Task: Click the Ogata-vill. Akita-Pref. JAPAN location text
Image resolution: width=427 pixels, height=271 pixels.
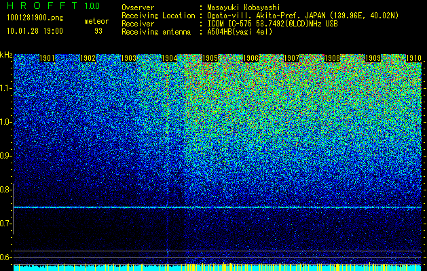Action: click(x=303, y=16)
